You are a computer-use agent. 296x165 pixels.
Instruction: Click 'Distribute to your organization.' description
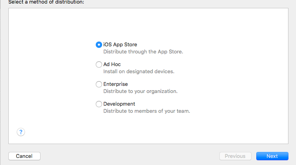tap(140, 91)
